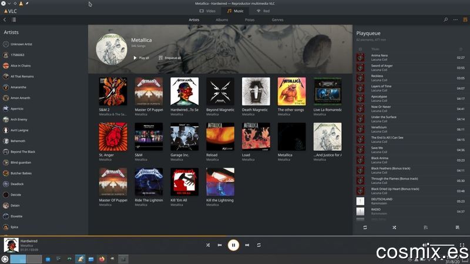Screen dimensions: 470x264
Task: Open Live La Romareda album cover
Action: point(327,92)
